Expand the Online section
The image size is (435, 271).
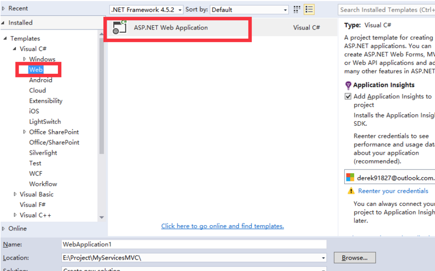coord(3,228)
